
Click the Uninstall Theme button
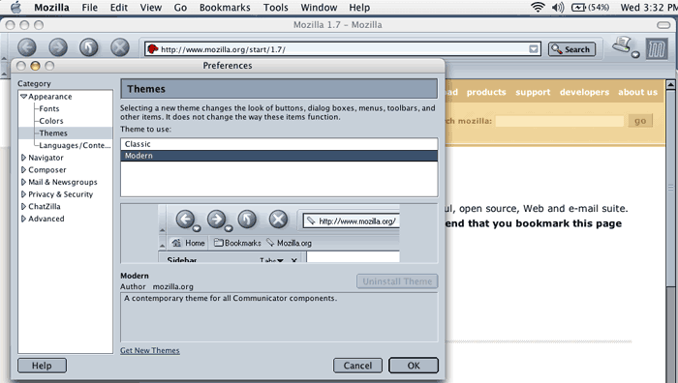(397, 281)
